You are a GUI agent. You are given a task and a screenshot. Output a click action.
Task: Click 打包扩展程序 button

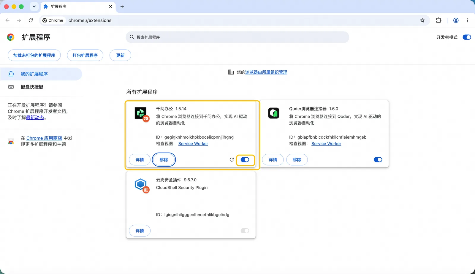pyautogui.click(x=85, y=56)
